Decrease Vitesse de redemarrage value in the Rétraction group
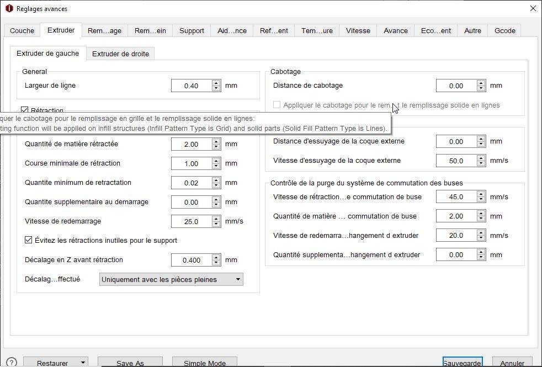This screenshot has width=542, height=367. [x=216, y=224]
